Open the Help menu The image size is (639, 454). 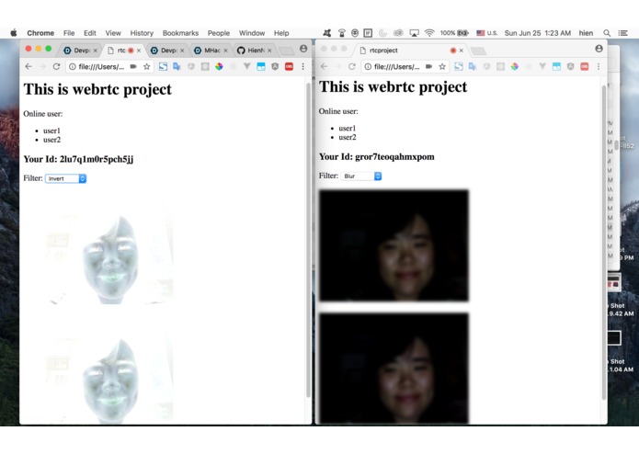(281, 33)
